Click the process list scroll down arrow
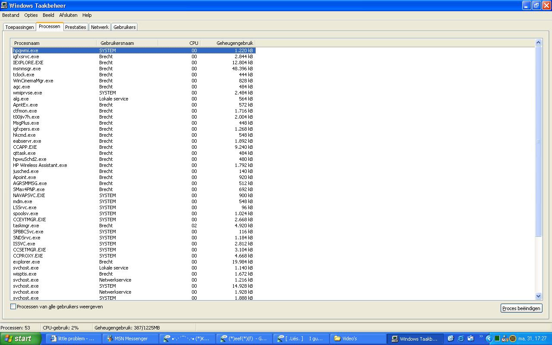Viewport: 552px width, 345px height. pyautogui.click(x=538, y=296)
